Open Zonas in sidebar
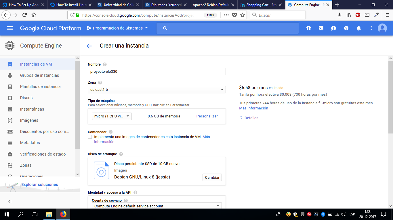 pyautogui.click(x=37, y=165)
